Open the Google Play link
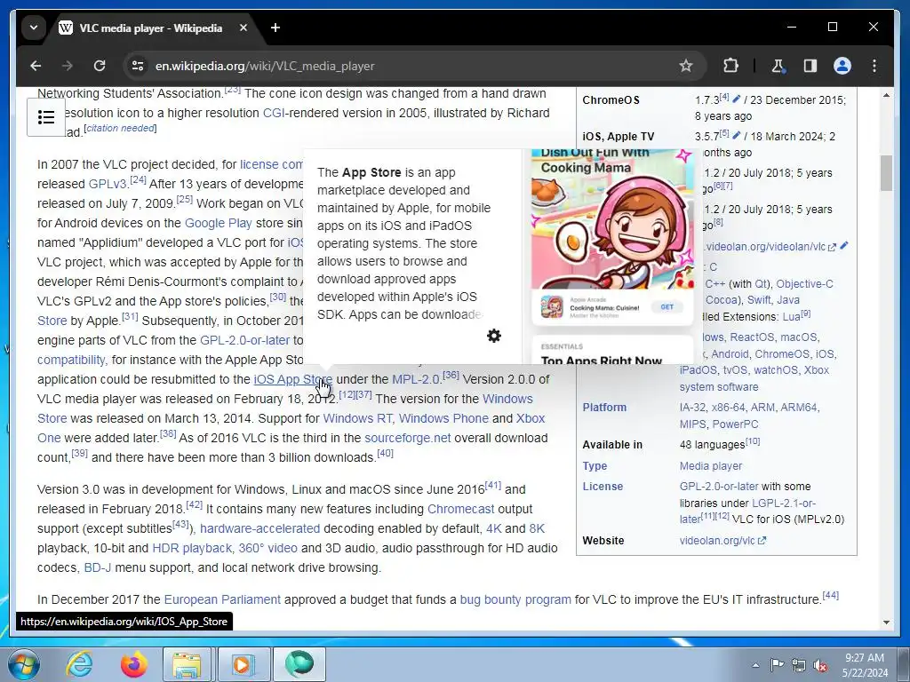The width and height of the screenshot is (910, 682). pos(219,223)
